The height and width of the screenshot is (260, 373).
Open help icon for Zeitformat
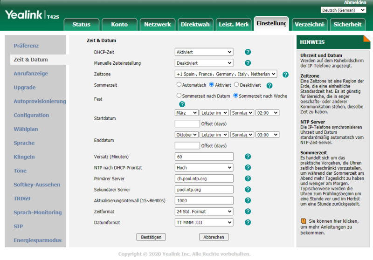248,211
